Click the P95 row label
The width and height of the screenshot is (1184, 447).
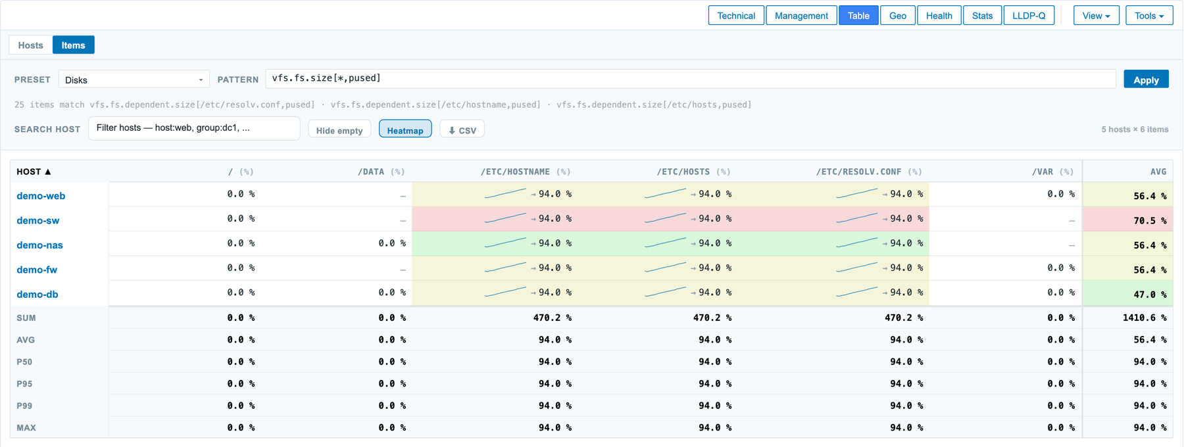point(24,384)
